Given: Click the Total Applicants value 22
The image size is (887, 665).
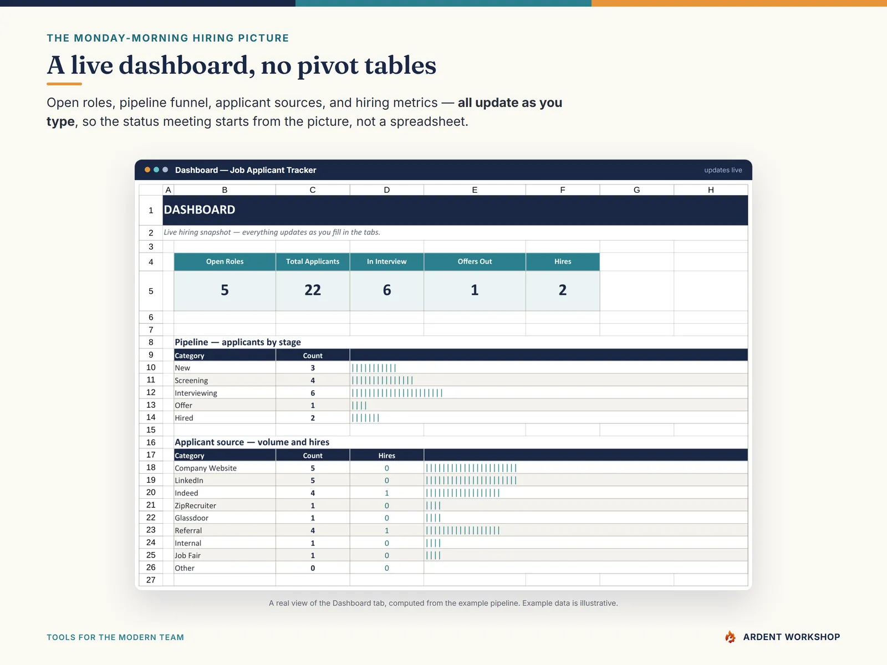Looking at the screenshot, I should pyautogui.click(x=313, y=290).
